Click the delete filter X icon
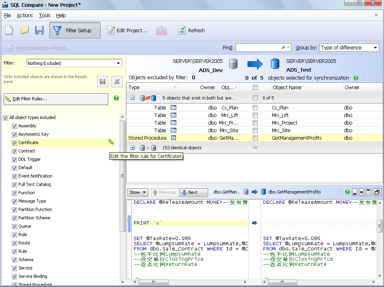 coord(117,82)
